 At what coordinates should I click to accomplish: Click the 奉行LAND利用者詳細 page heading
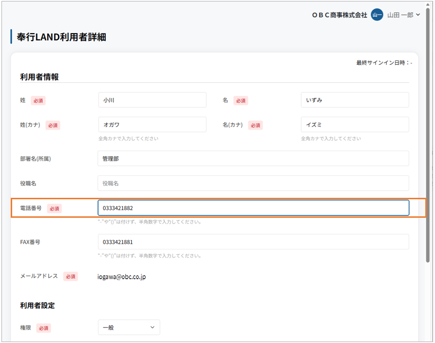[61, 37]
